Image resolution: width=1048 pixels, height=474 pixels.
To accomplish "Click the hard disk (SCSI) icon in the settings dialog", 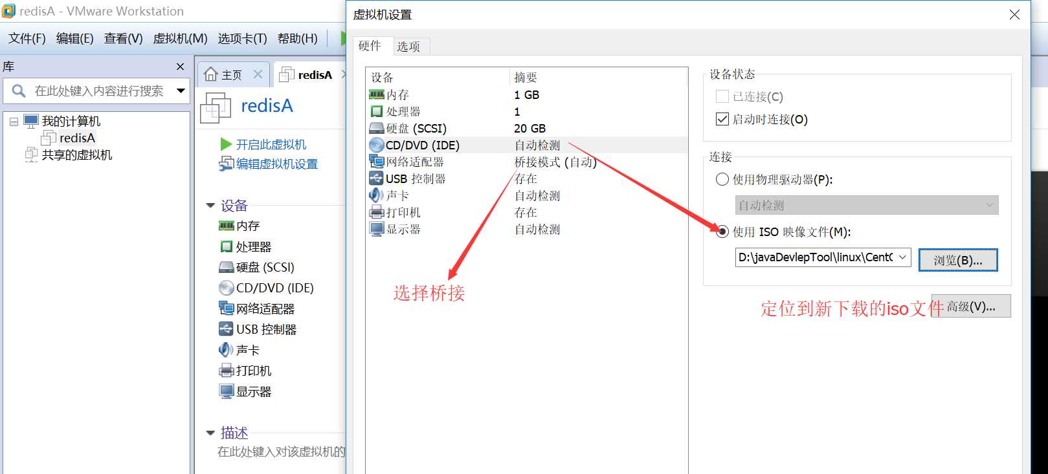I will click(376, 129).
